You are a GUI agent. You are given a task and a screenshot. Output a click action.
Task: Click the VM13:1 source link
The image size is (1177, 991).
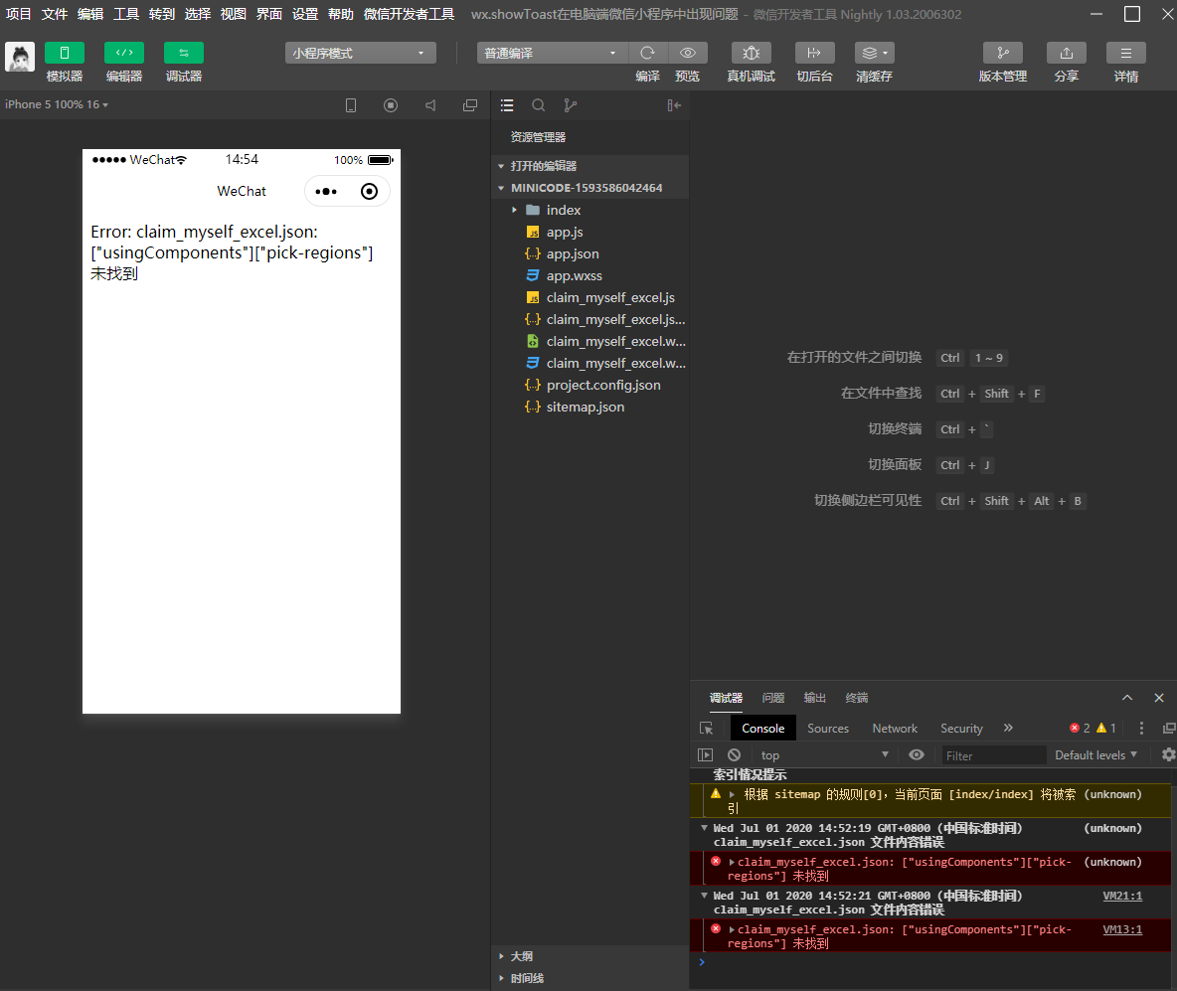coord(1122,929)
